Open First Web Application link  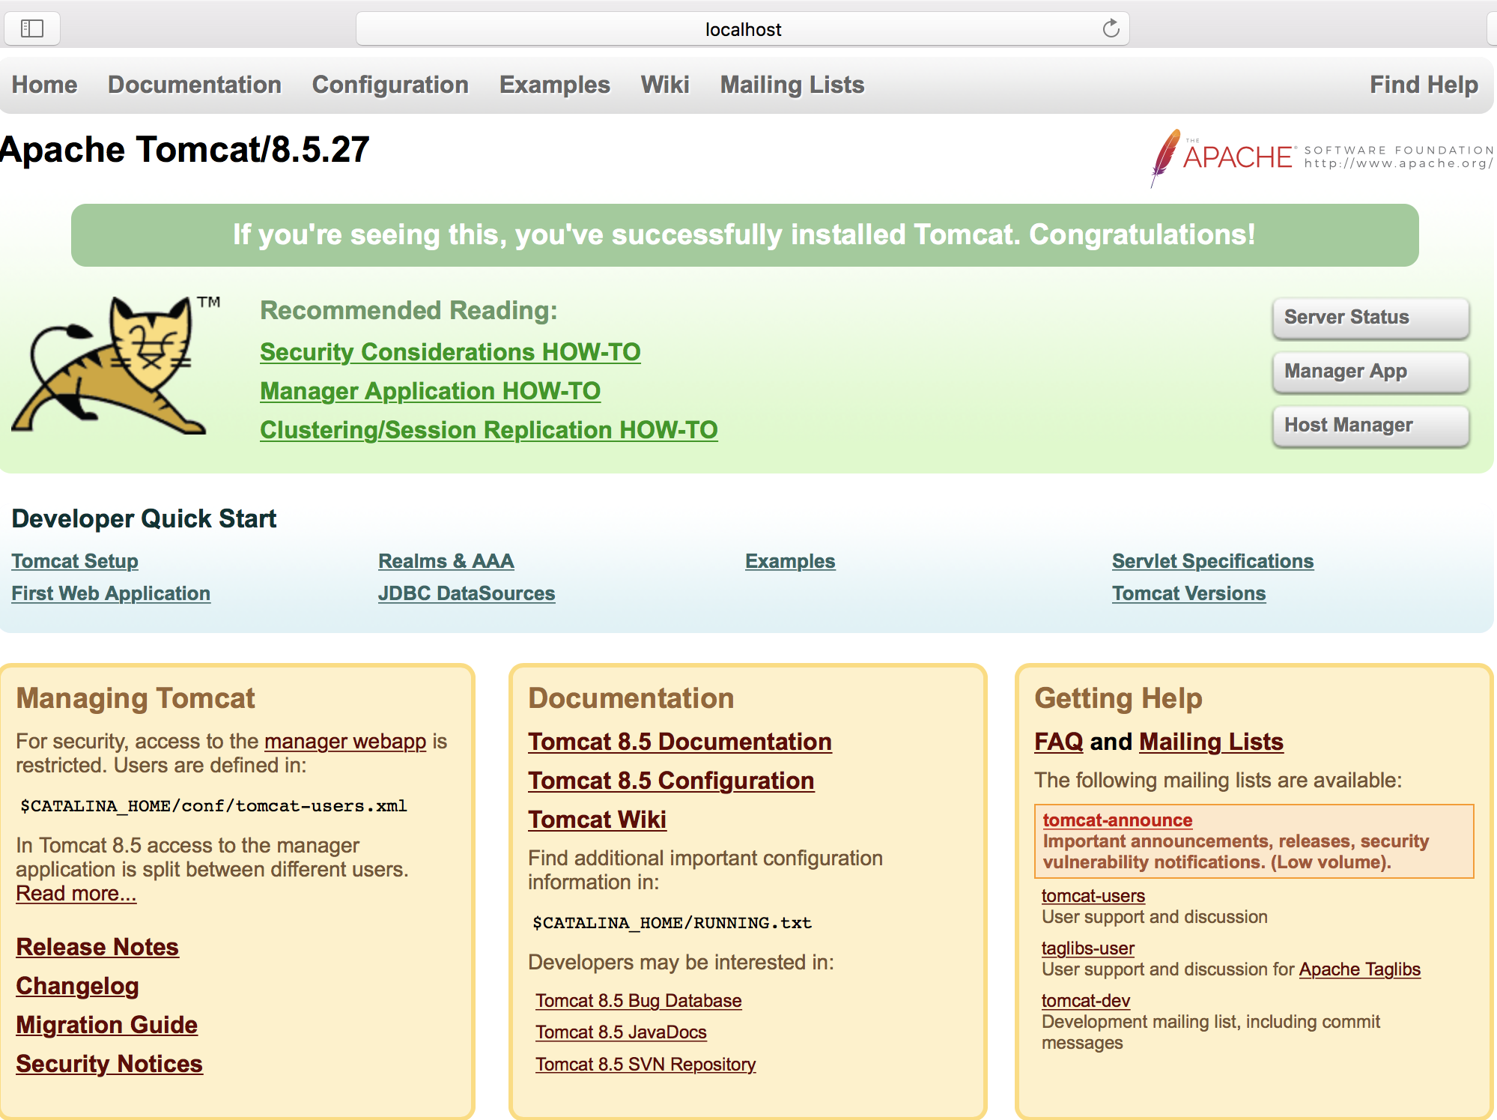(111, 593)
